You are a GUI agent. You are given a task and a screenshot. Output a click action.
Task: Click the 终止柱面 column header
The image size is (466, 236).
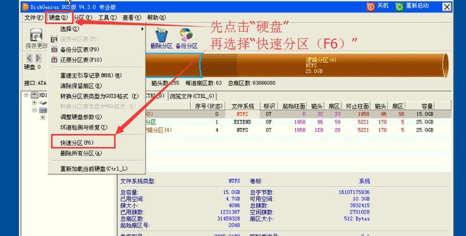pos(357,106)
